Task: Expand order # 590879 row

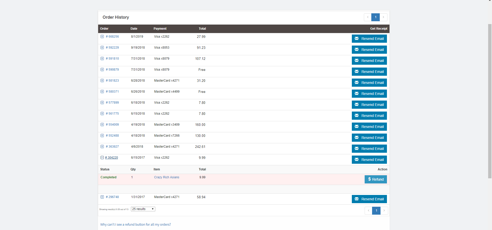Action: click(x=102, y=70)
